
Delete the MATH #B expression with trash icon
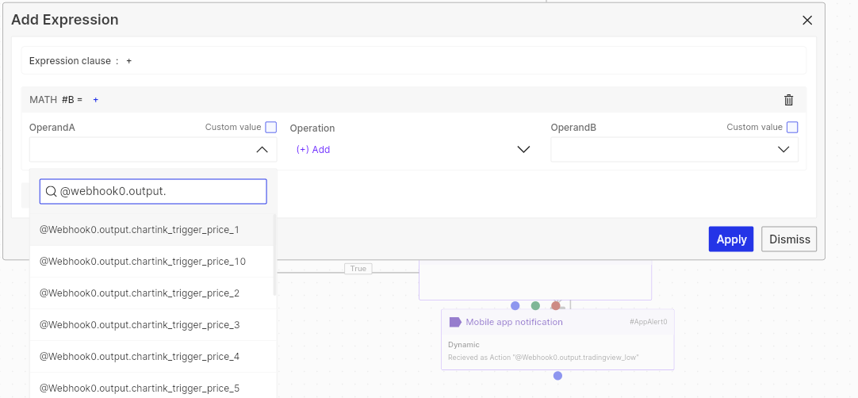click(x=788, y=100)
